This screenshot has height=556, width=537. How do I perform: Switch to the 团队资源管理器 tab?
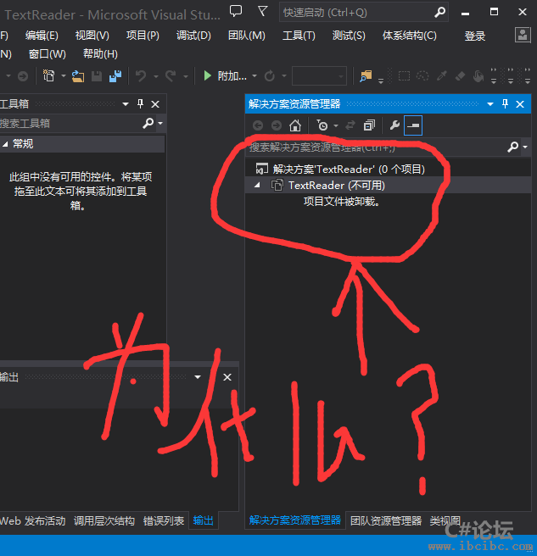(x=386, y=520)
